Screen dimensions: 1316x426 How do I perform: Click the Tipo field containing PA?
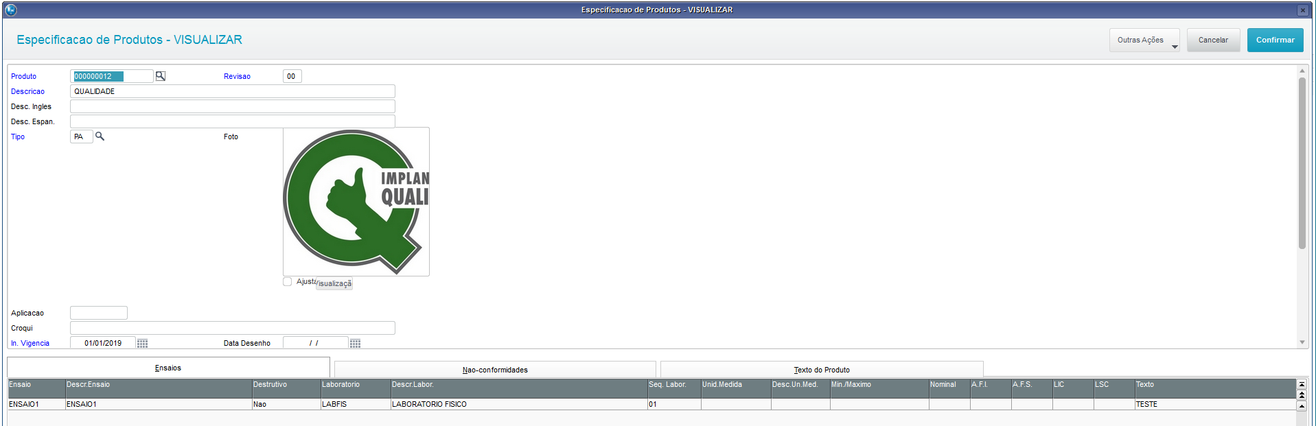click(81, 137)
